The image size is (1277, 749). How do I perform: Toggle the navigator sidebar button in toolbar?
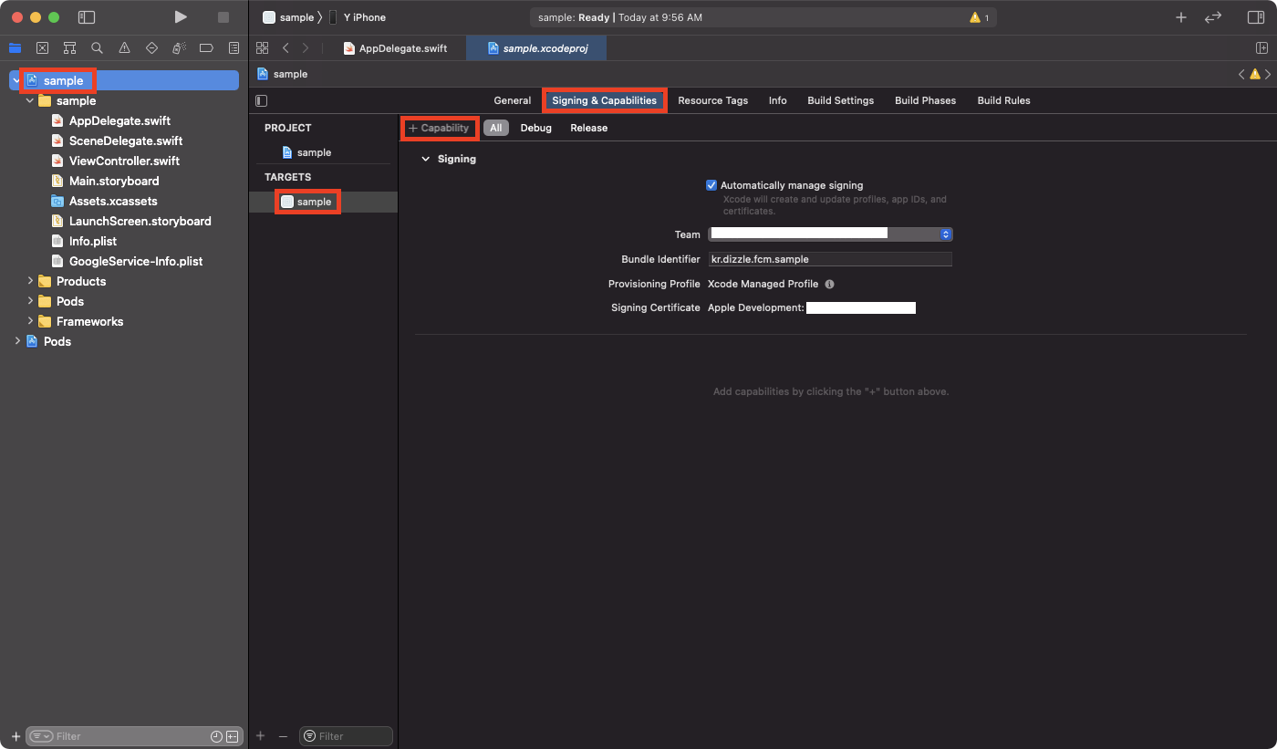87,17
